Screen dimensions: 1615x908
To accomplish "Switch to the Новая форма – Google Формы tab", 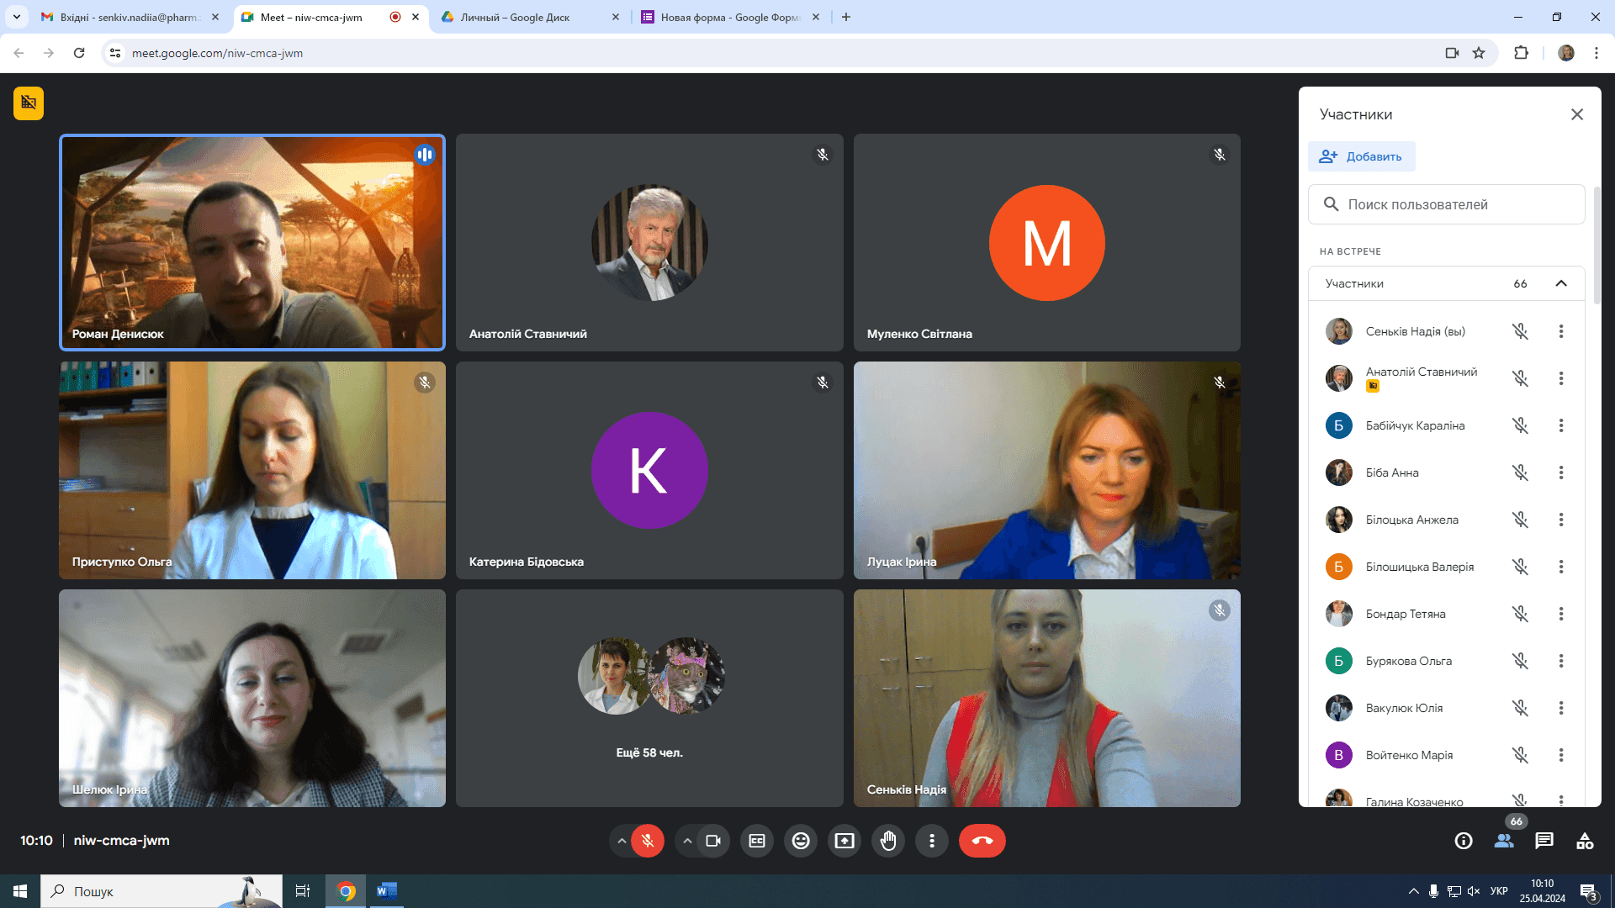I will [730, 17].
